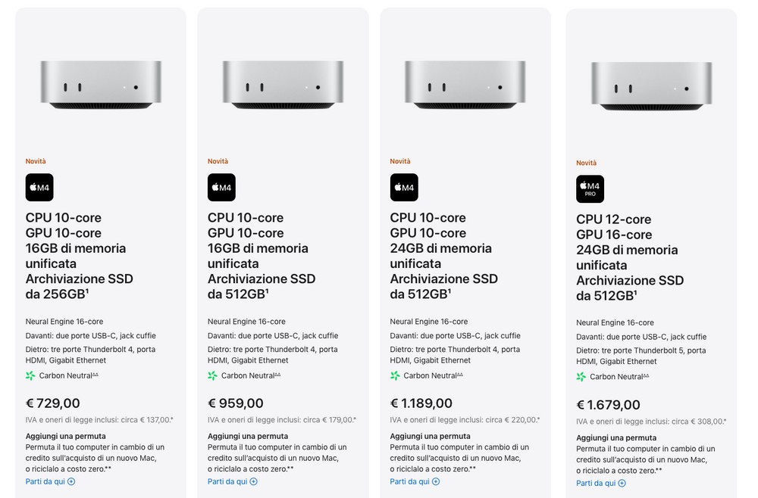
Task: Select the Mac mini image for €959 model
Action: pyautogui.click(x=283, y=85)
